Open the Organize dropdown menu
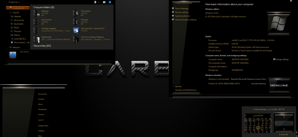298x137 pixels. tap(14, 2)
